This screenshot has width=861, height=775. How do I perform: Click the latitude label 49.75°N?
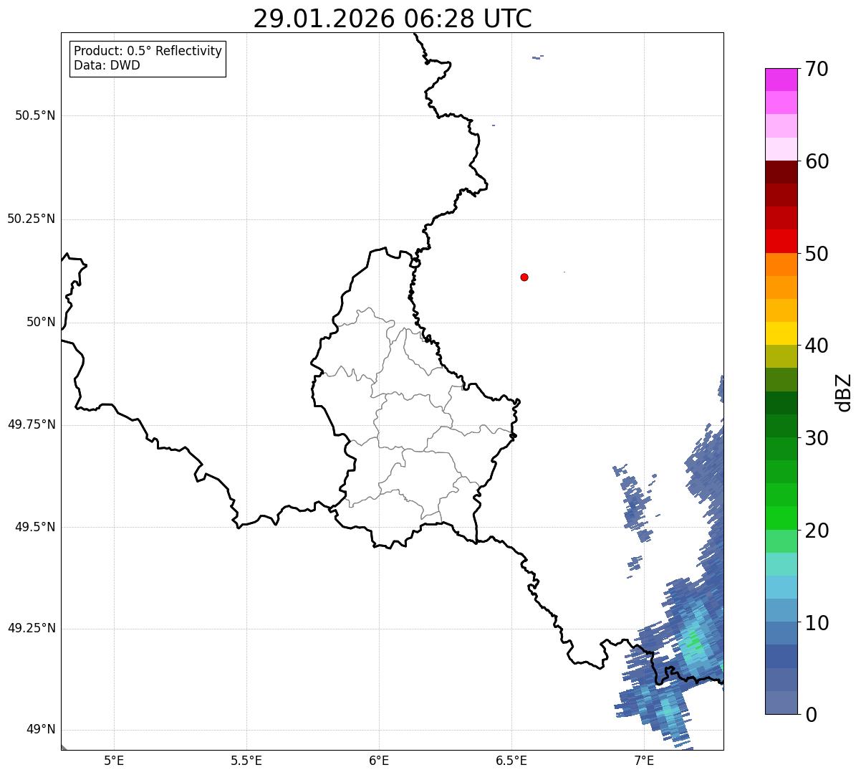pos(32,424)
